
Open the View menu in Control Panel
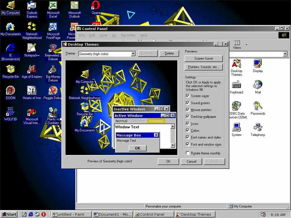[103, 35]
